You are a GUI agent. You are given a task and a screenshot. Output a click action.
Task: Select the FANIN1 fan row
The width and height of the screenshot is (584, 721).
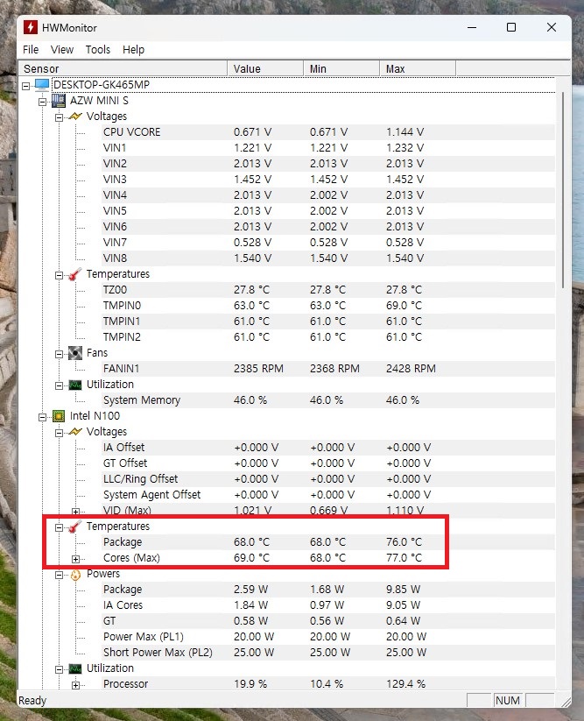tap(328, 369)
